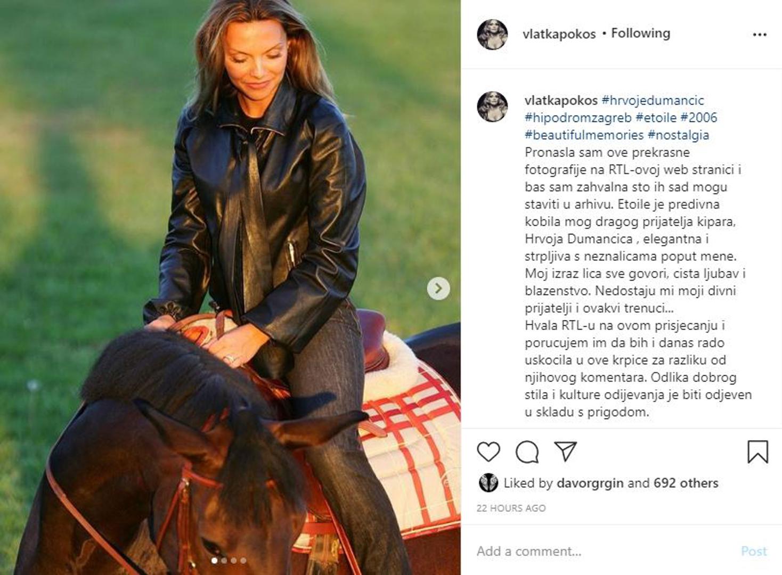Open the #nostalgia hashtag link
This screenshot has height=575, width=782.
[x=678, y=135]
